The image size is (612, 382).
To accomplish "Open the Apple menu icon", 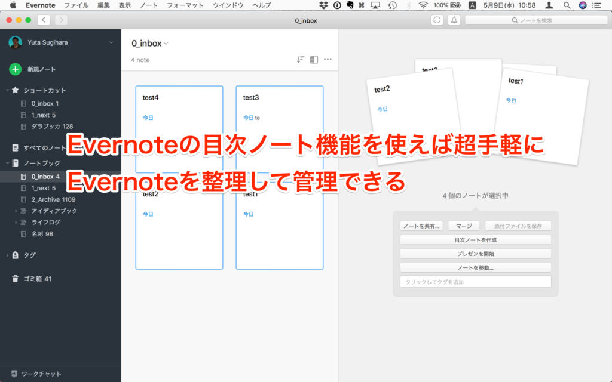I will 13,5.
